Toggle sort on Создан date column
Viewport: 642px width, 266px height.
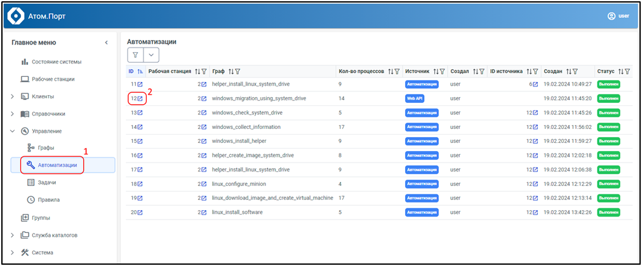[569, 72]
